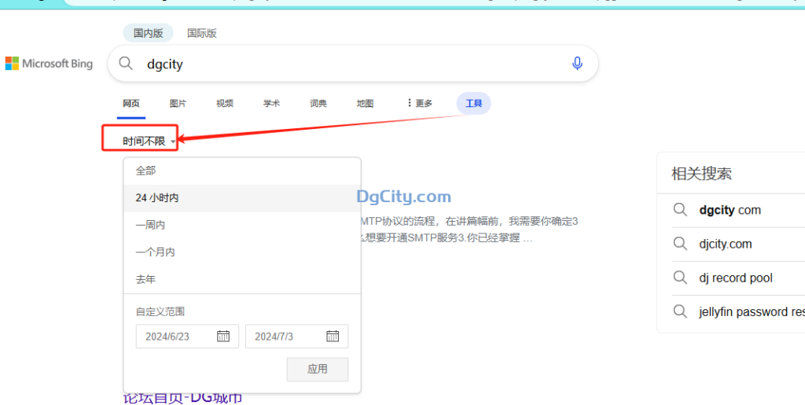
Task: Click the 自定义范围 custom range label
Action: (x=160, y=311)
